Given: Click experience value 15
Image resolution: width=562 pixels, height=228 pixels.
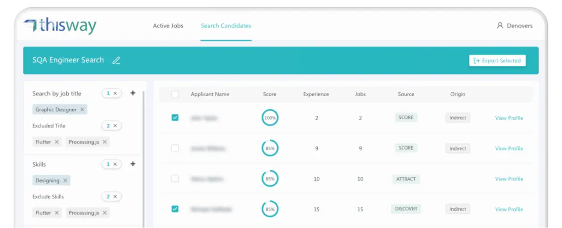Looking at the screenshot, I should [316, 209].
